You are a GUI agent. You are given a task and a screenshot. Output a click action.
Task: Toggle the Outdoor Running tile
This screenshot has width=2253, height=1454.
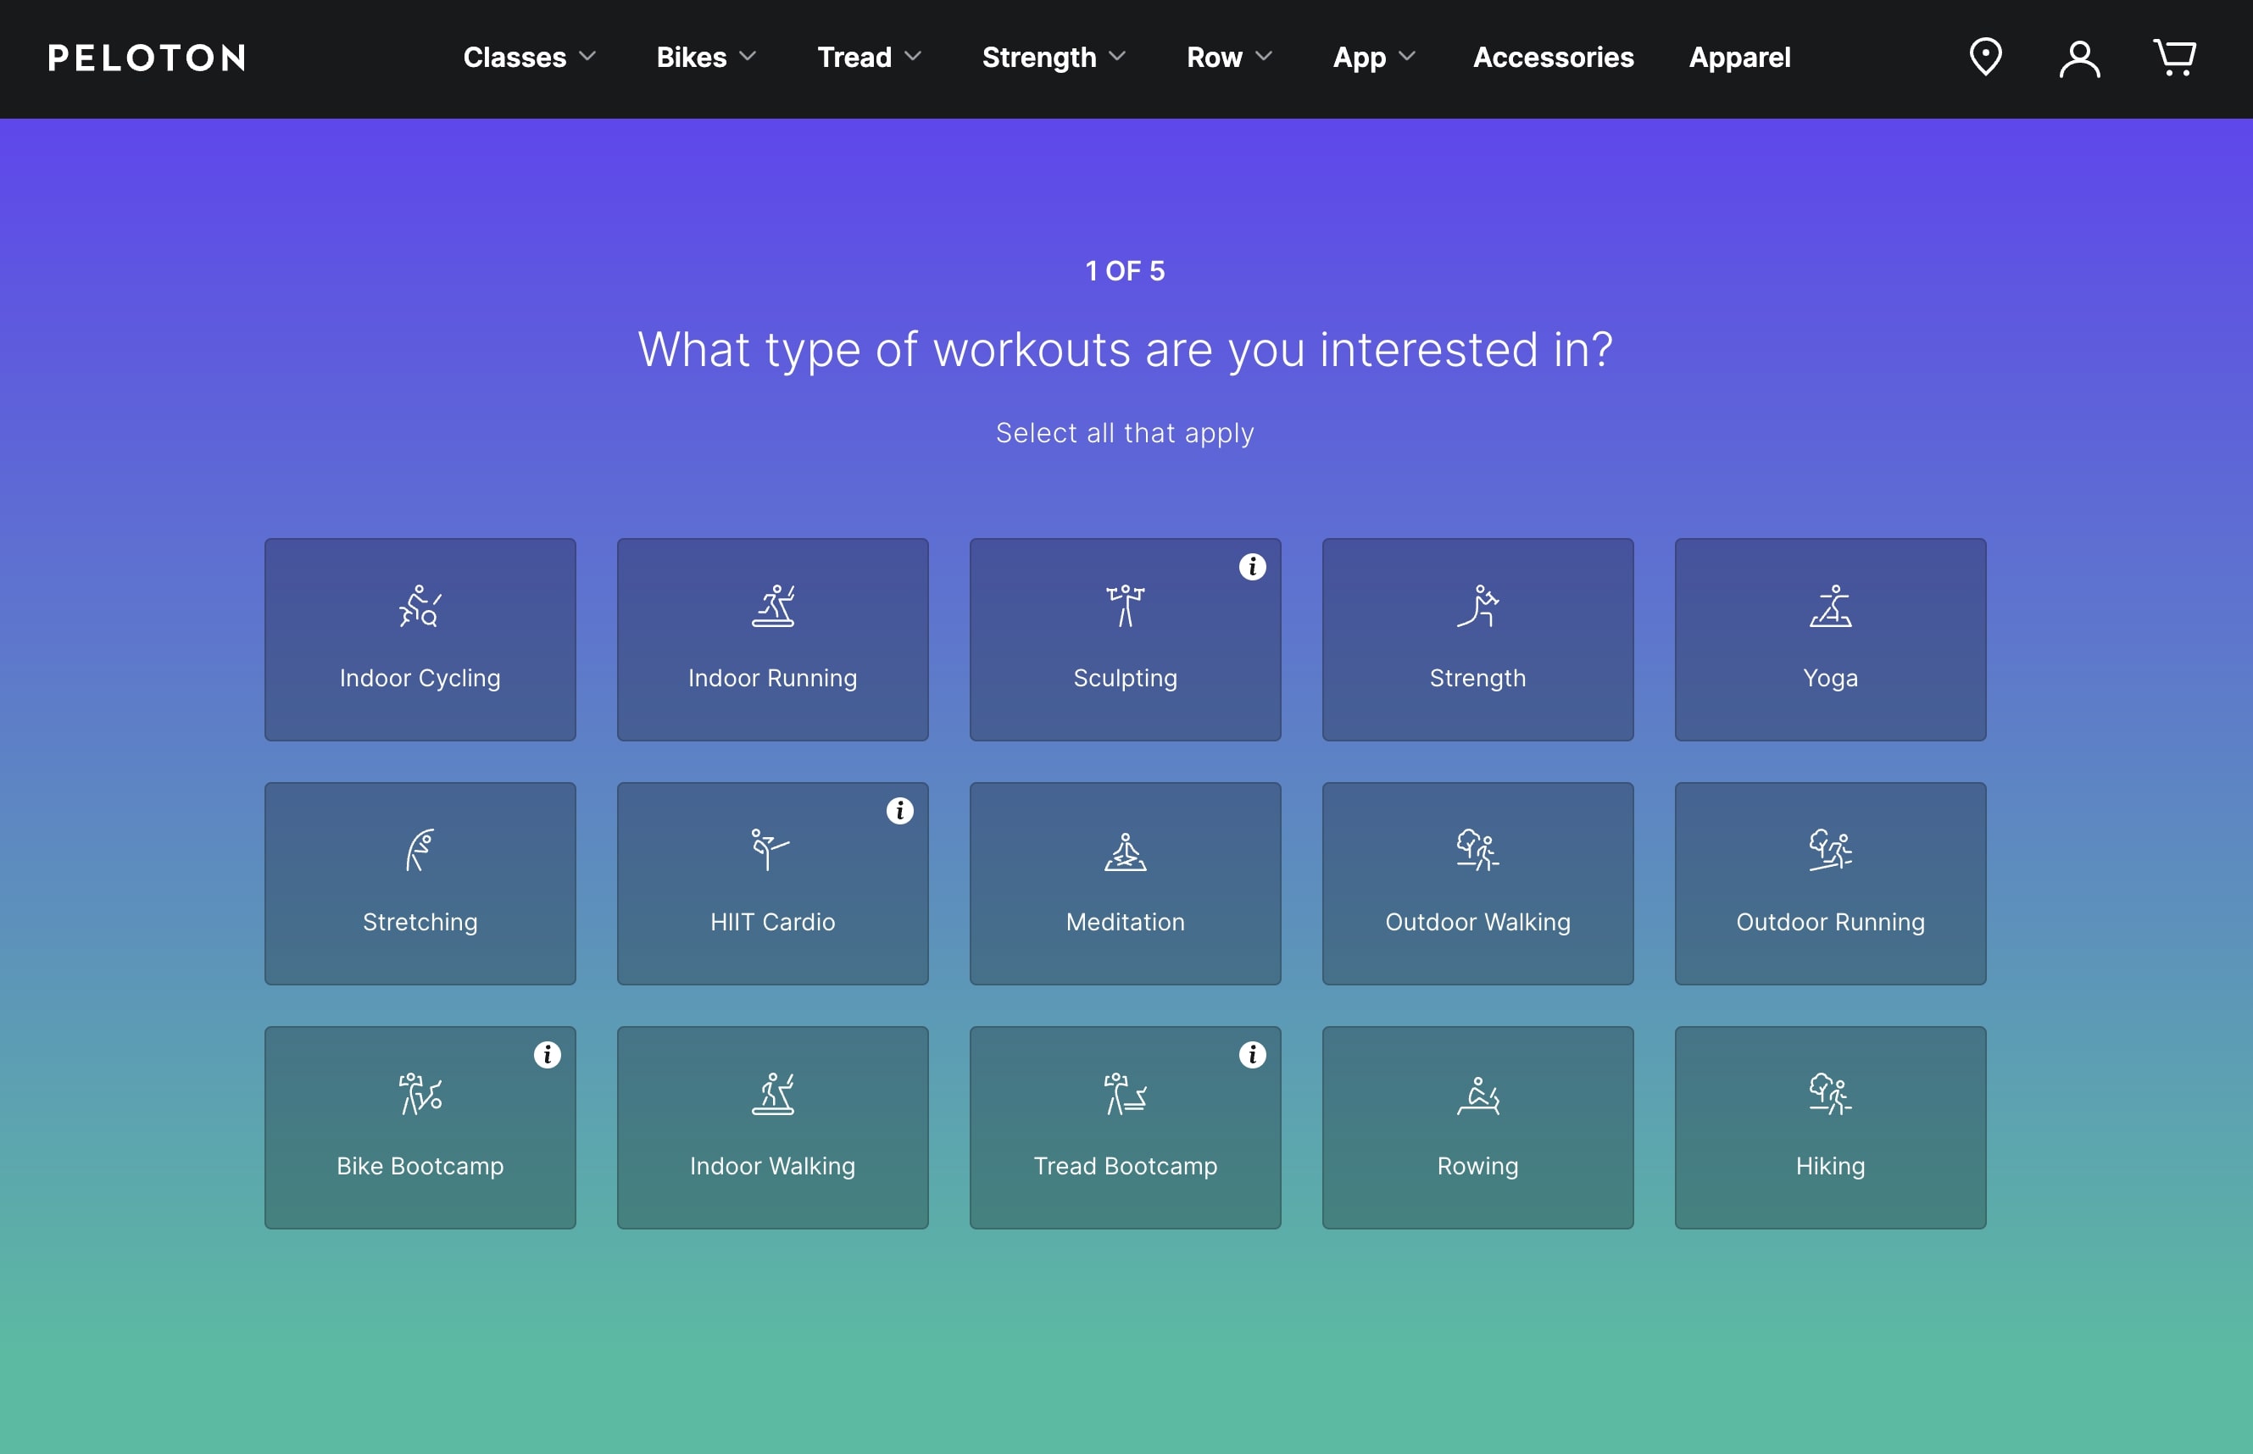tap(1830, 884)
